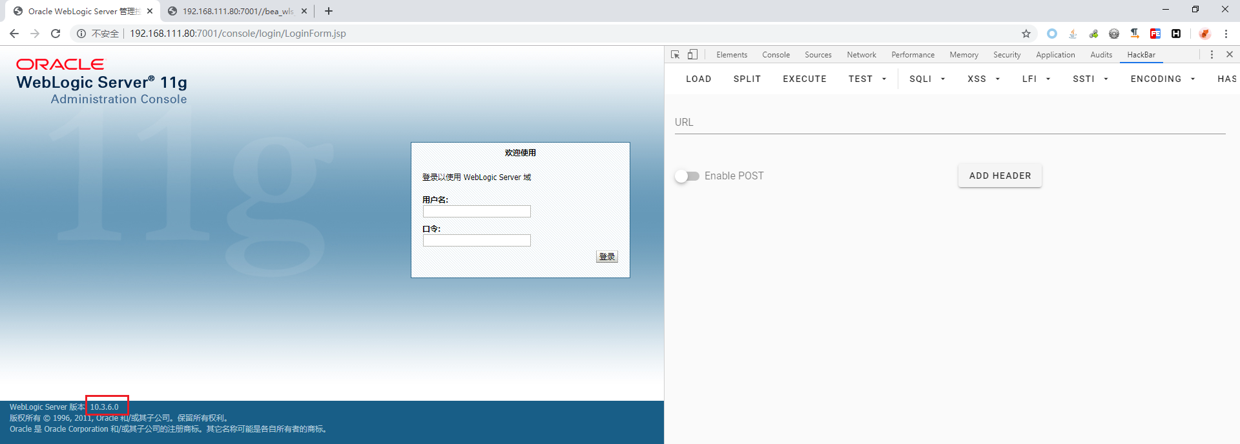Click the password (口令) input field

coord(477,241)
